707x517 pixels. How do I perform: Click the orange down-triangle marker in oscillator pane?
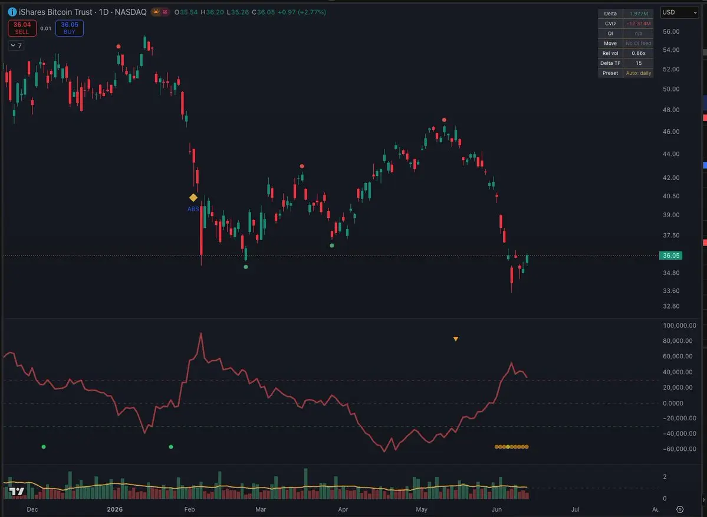click(x=456, y=339)
